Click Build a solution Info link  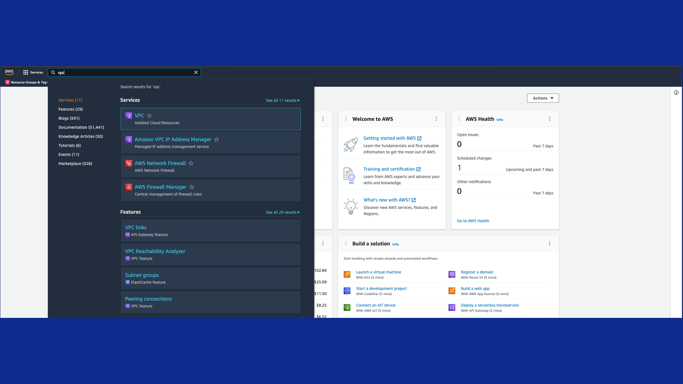pos(395,244)
